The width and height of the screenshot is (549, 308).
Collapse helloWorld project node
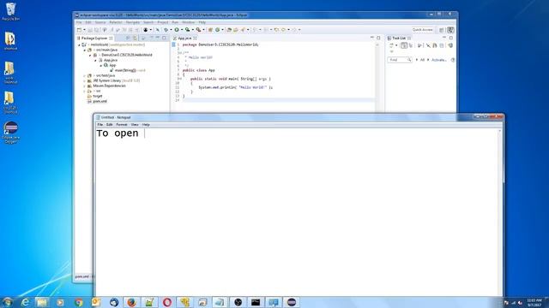pyautogui.click(x=79, y=45)
